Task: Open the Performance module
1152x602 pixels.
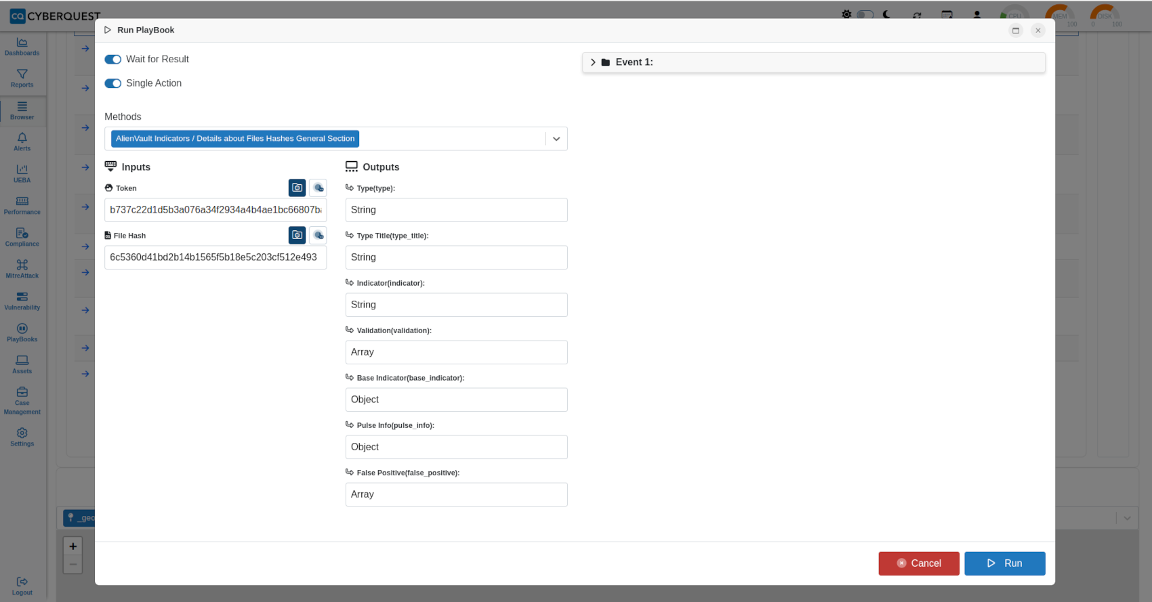Action: (x=22, y=206)
